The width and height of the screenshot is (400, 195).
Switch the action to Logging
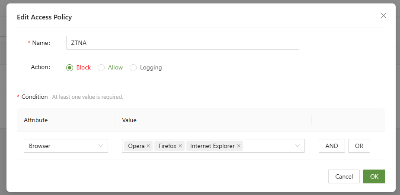tap(133, 68)
